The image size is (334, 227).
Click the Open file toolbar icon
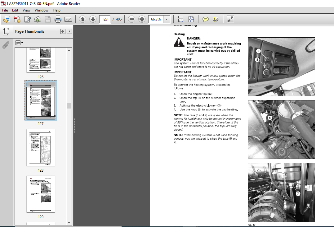[x=7, y=19]
